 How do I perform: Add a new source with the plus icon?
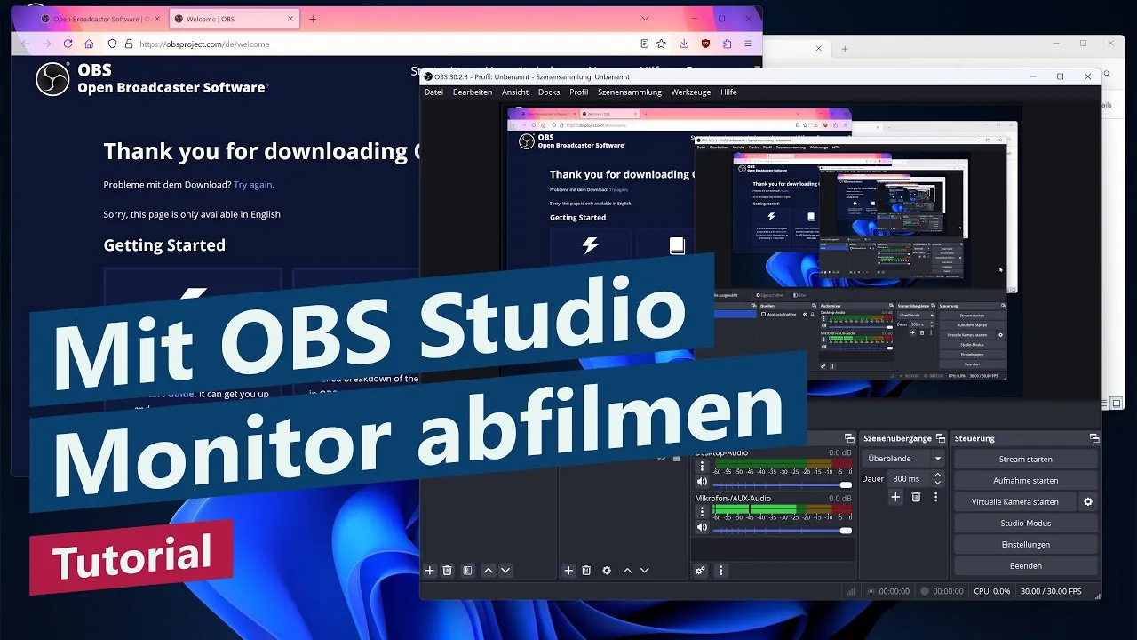click(x=568, y=570)
